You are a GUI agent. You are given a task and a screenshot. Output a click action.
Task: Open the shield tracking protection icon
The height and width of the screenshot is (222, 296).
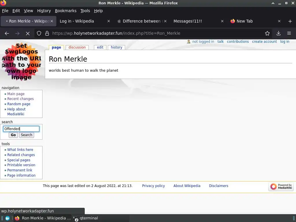[x=39, y=34]
